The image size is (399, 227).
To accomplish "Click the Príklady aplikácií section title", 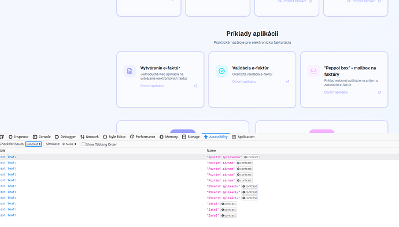I will tap(252, 34).
